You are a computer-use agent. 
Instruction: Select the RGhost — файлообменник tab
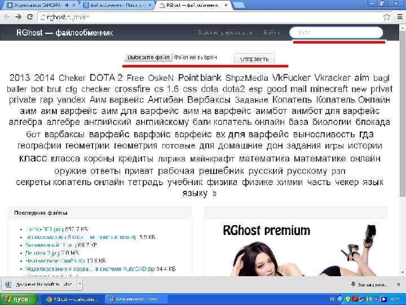click(x=192, y=5)
